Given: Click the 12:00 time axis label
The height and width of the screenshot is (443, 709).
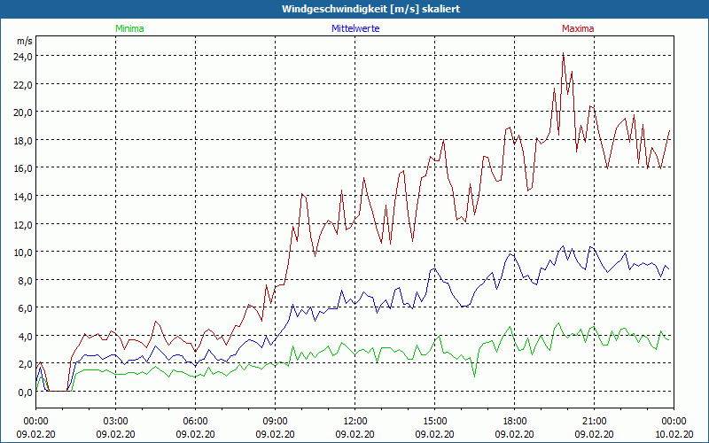Looking at the screenshot, I should pyautogui.click(x=355, y=421).
